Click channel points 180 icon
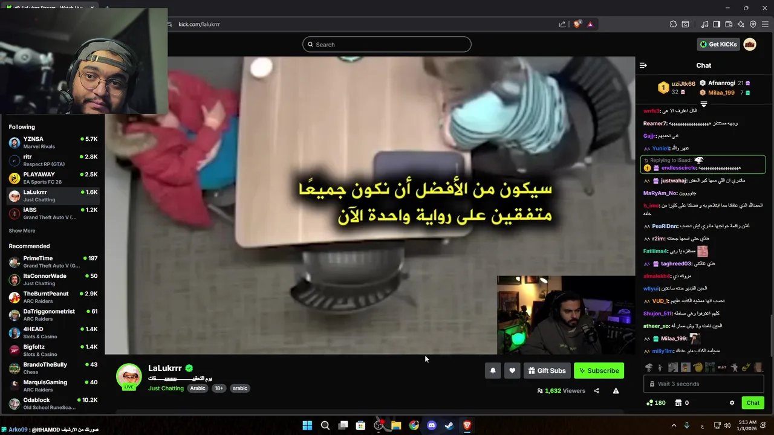The height and width of the screenshot is (435, 774). pyautogui.click(x=656, y=403)
